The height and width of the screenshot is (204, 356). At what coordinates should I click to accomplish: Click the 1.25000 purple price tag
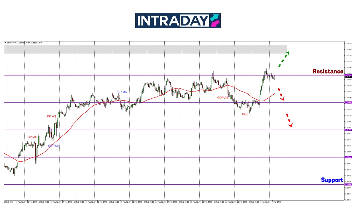click(x=348, y=130)
